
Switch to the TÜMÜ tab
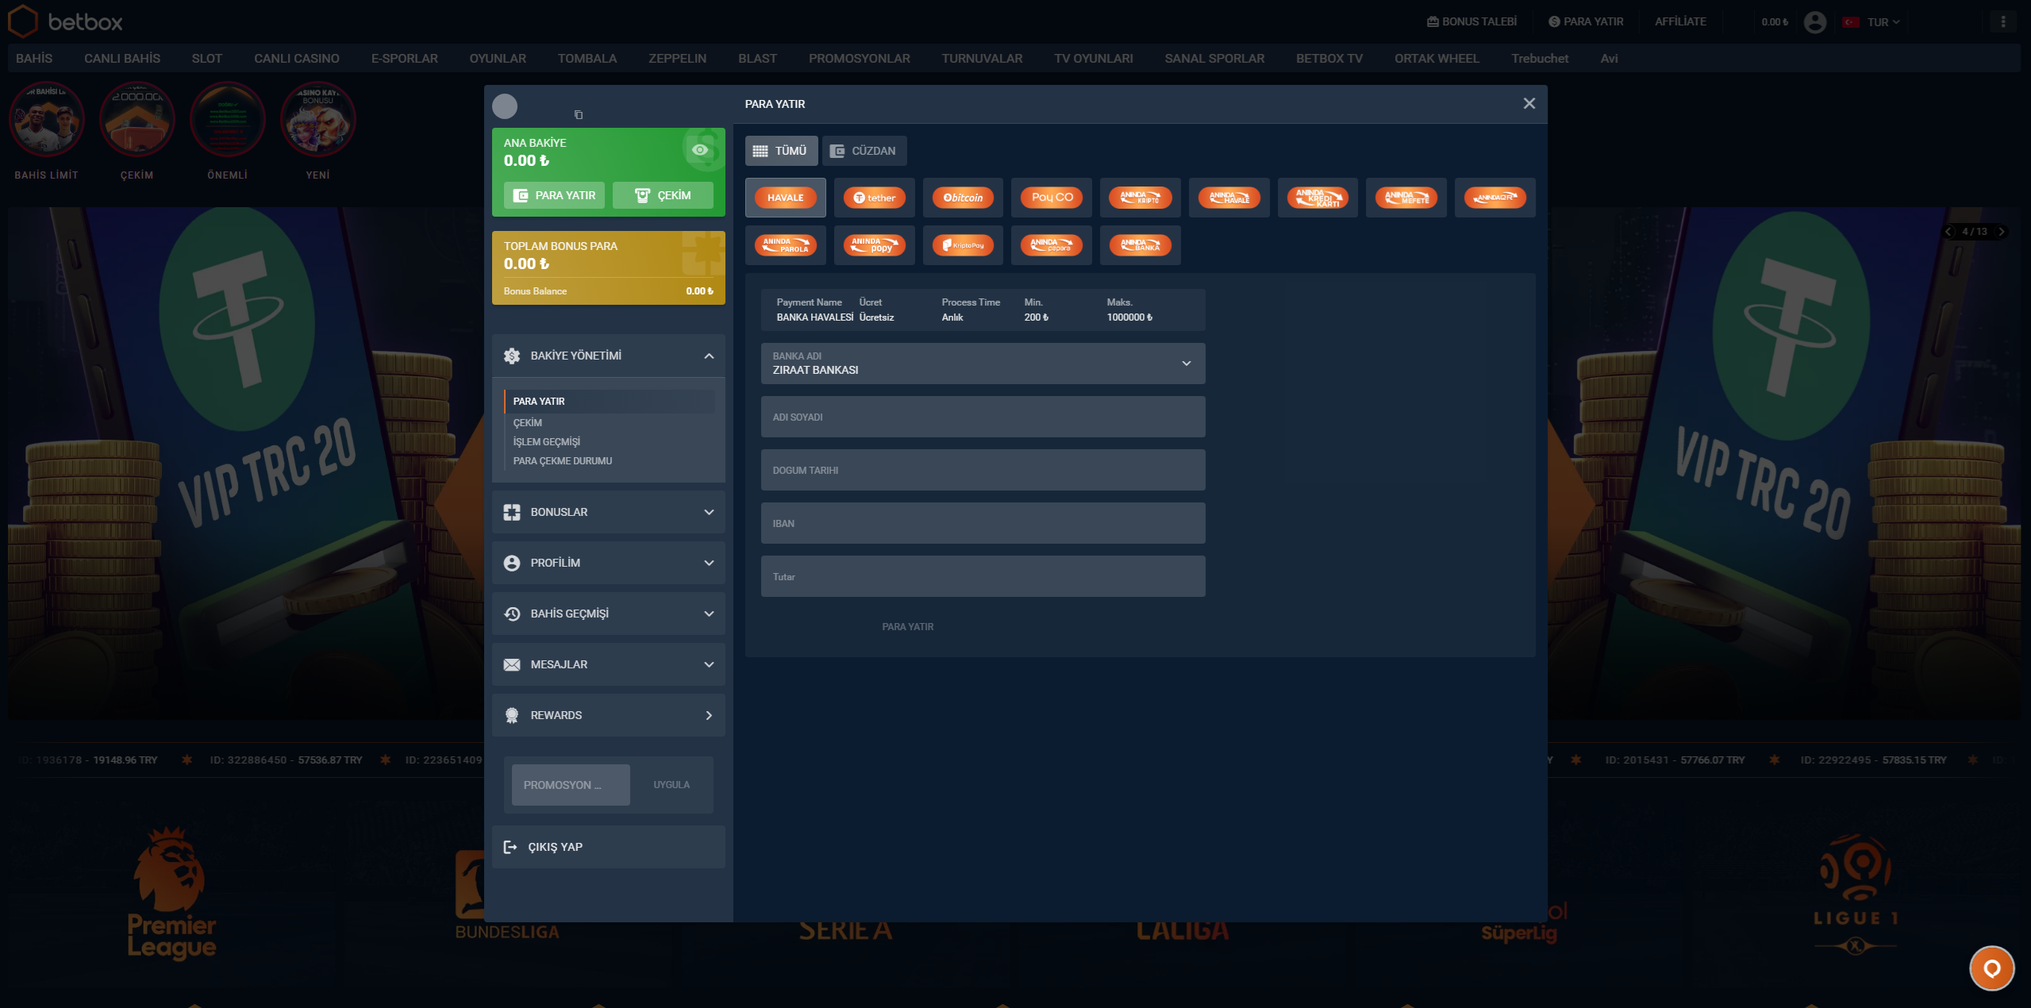pyautogui.click(x=781, y=151)
